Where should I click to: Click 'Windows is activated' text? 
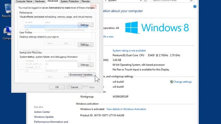[92, 109]
